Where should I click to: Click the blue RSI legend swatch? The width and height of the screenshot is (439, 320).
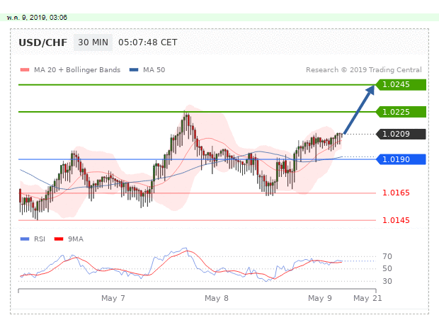25,239
